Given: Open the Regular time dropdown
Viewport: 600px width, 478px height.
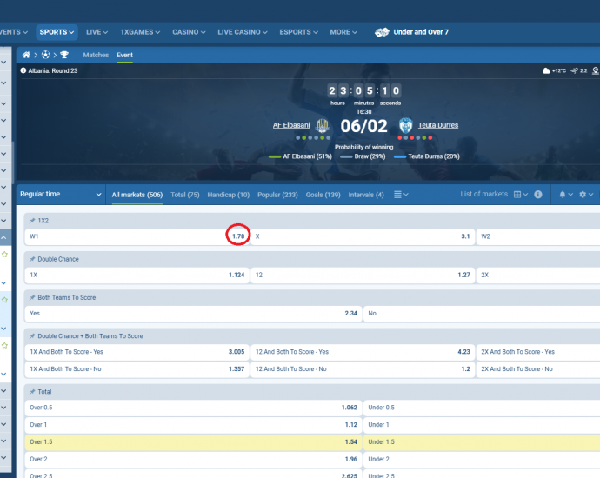Looking at the screenshot, I should (x=60, y=195).
